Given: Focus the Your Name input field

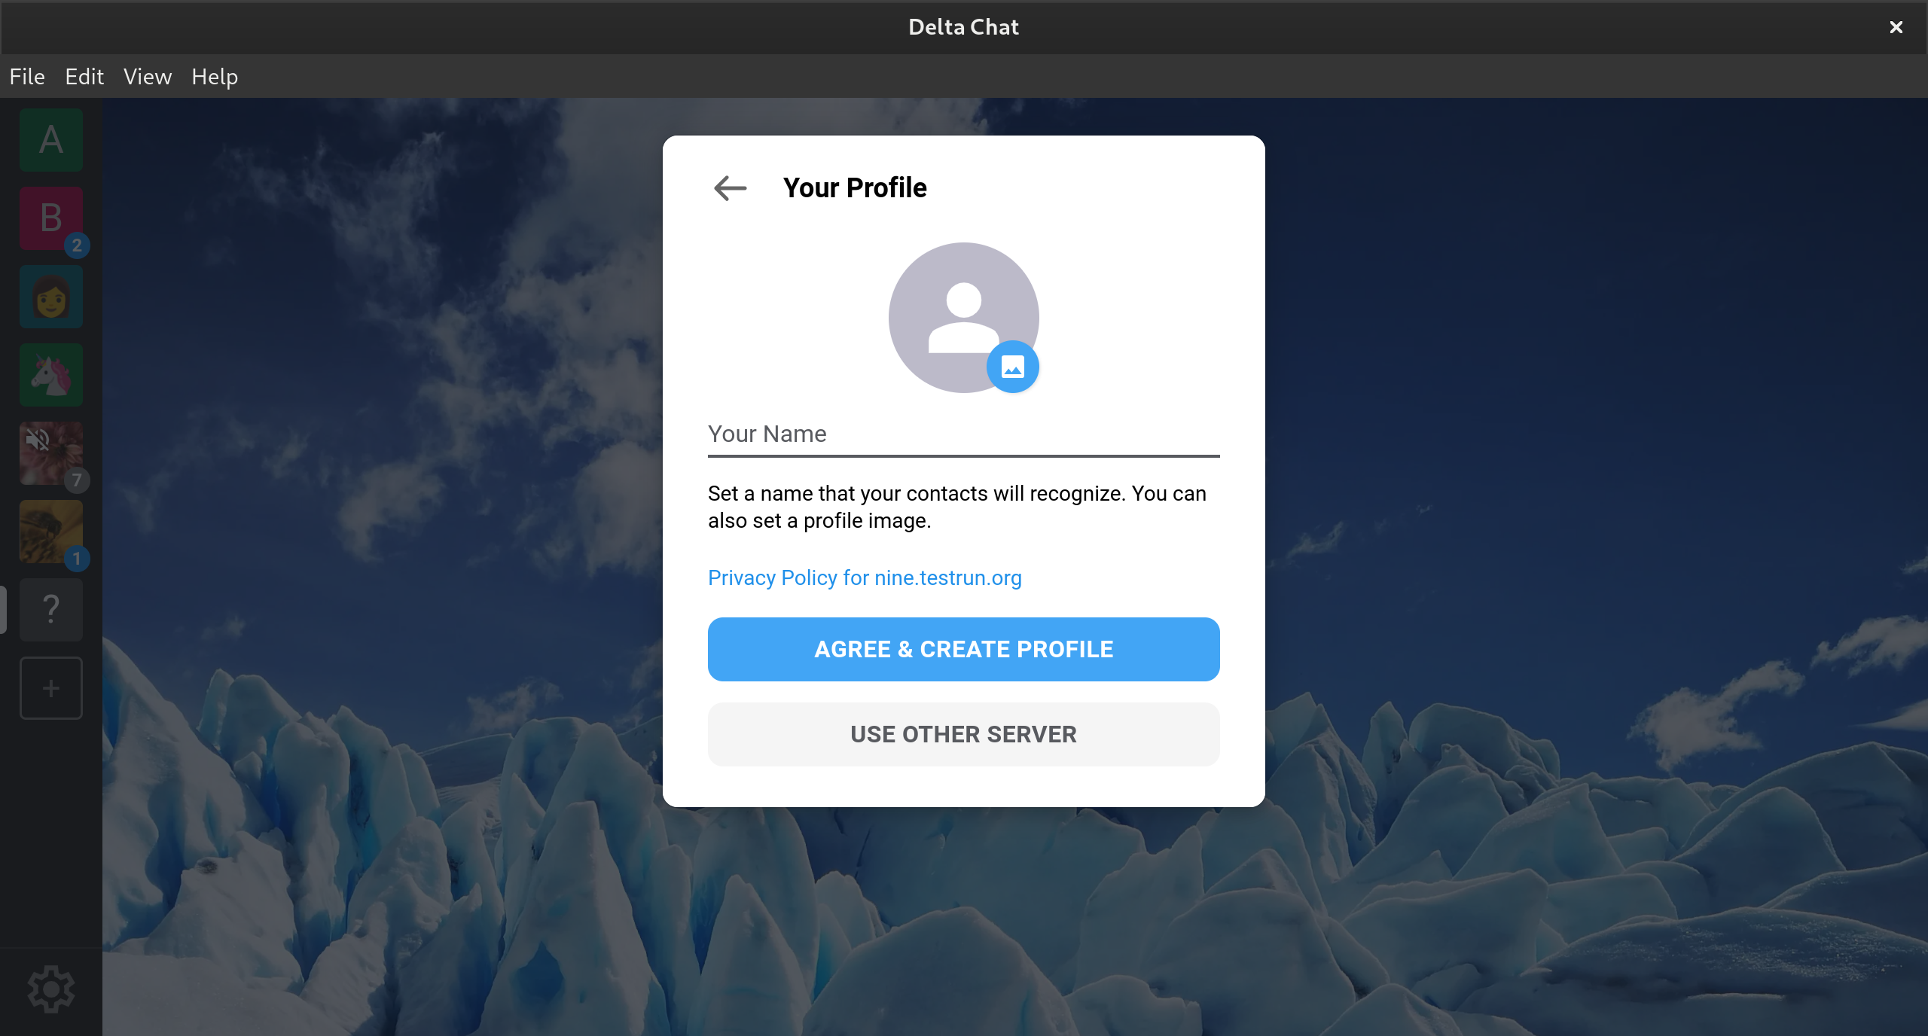Looking at the screenshot, I should pos(963,435).
